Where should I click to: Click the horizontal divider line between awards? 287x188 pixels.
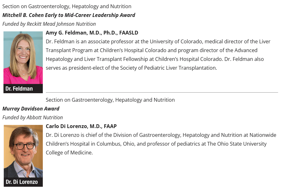(162, 93)
